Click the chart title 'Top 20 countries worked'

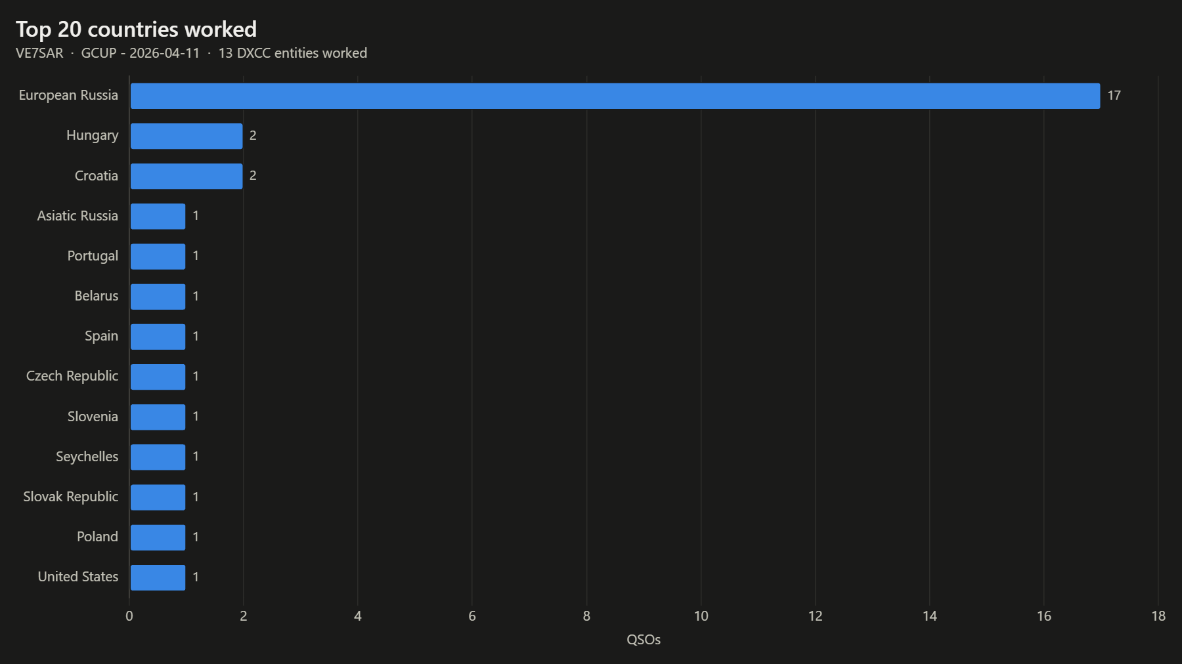pos(136,30)
